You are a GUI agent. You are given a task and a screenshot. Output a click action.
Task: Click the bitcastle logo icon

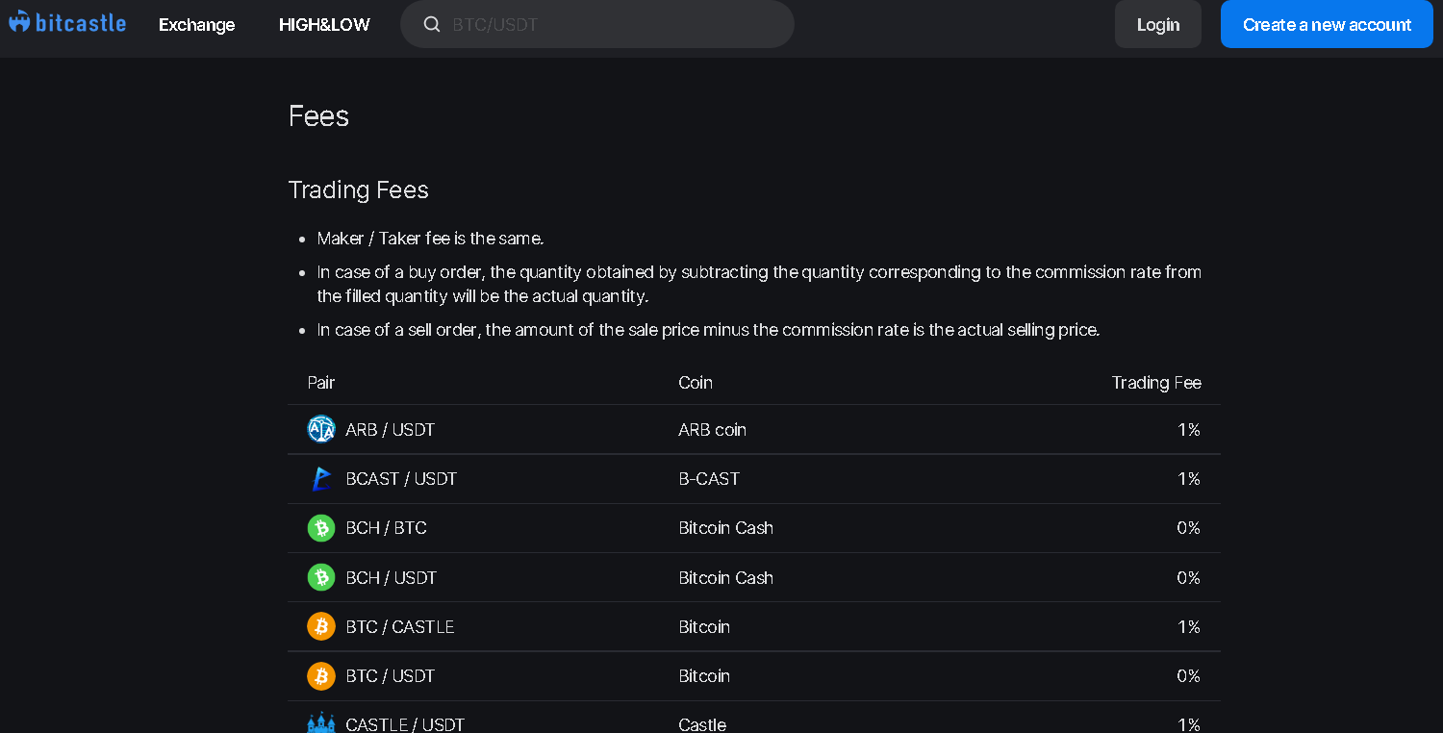tap(19, 22)
